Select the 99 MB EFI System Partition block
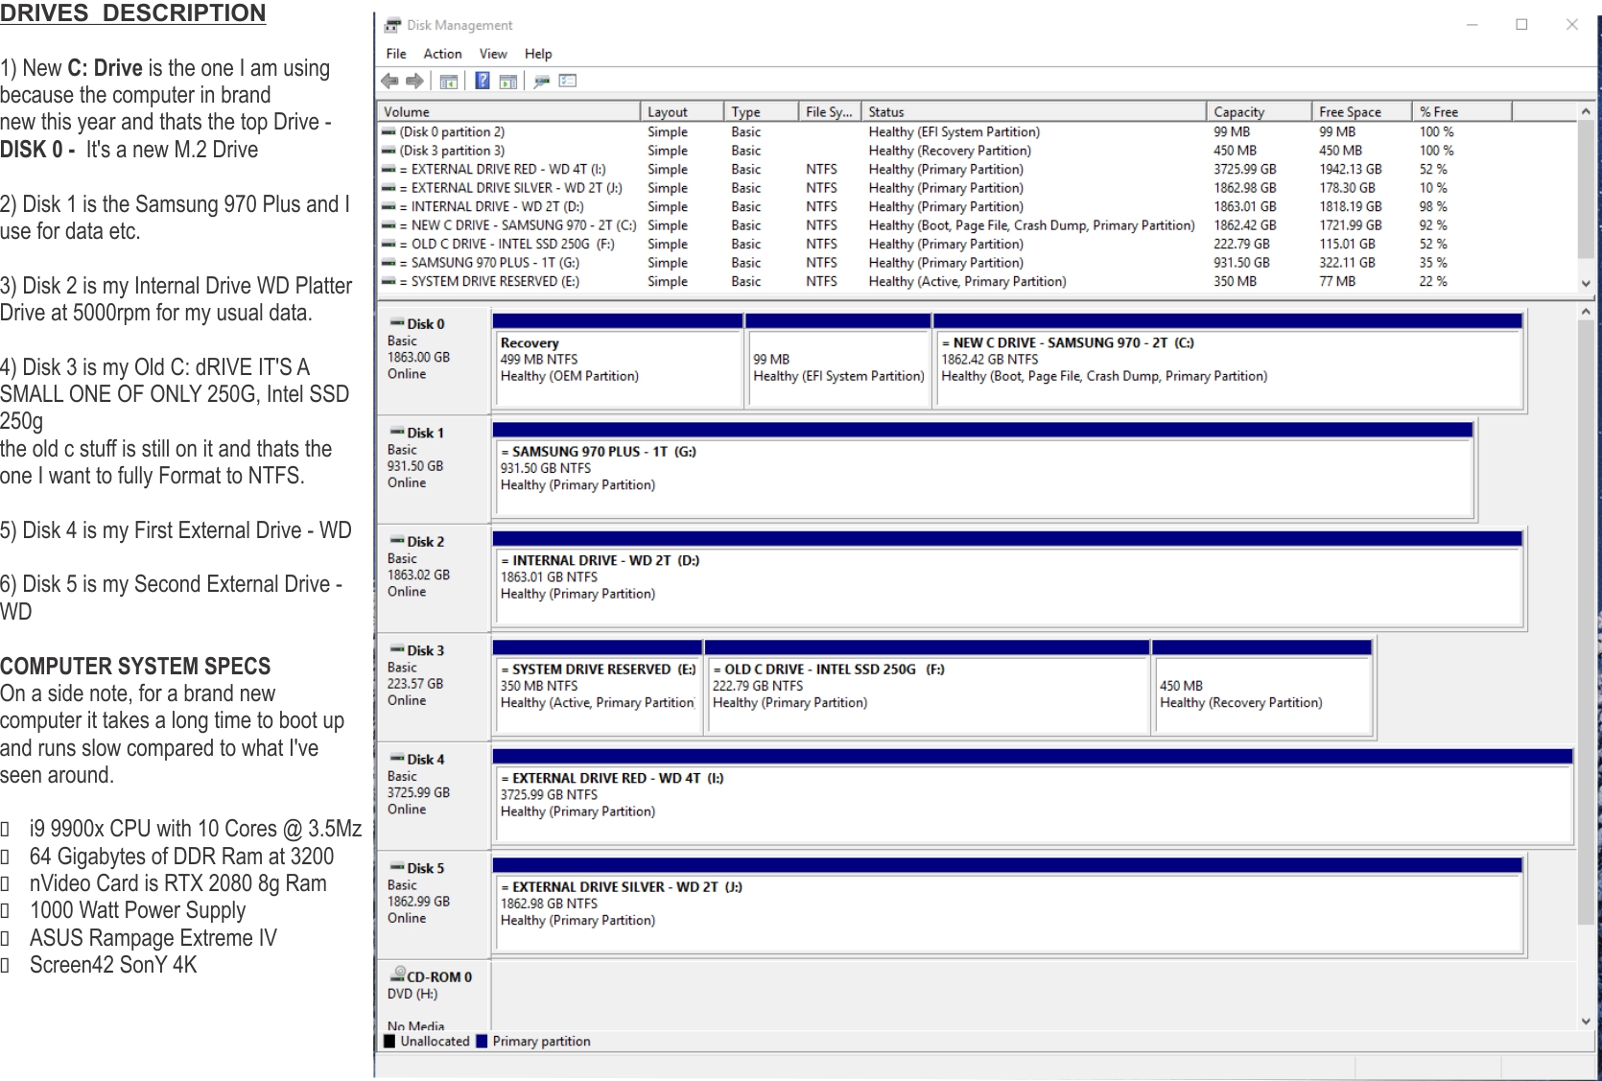The height and width of the screenshot is (1081, 1602). (x=838, y=361)
